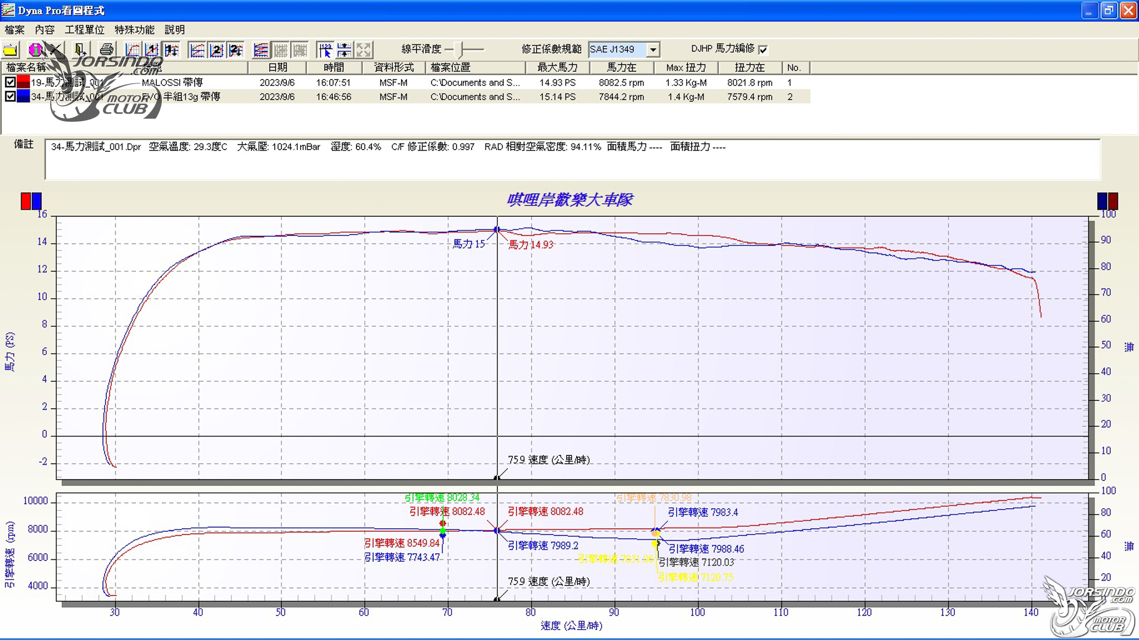The height and width of the screenshot is (640, 1139).
Task: Restore the window with the restore button
Action: tap(1108, 10)
